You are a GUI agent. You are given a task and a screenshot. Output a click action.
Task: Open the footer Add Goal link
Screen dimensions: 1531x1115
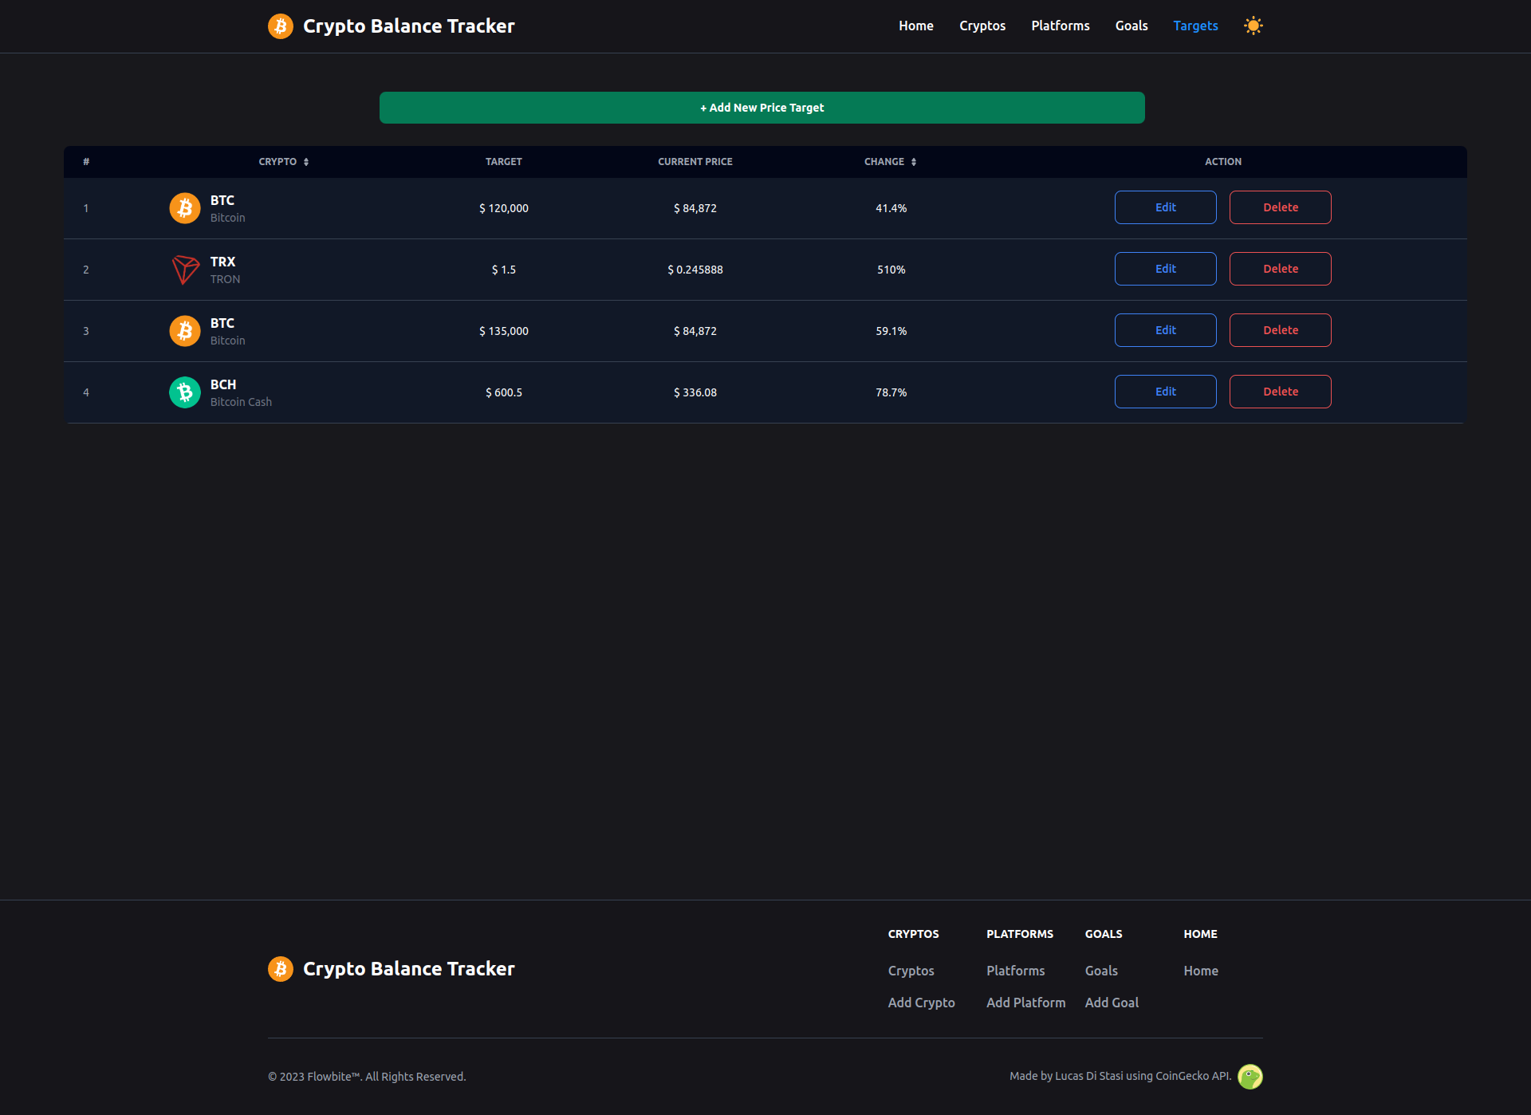tap(1112, 1003)
